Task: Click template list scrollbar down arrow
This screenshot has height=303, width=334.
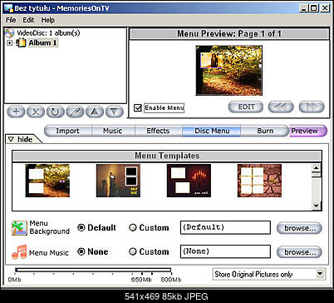Action: pyautogui.click(x=316, y=206)
